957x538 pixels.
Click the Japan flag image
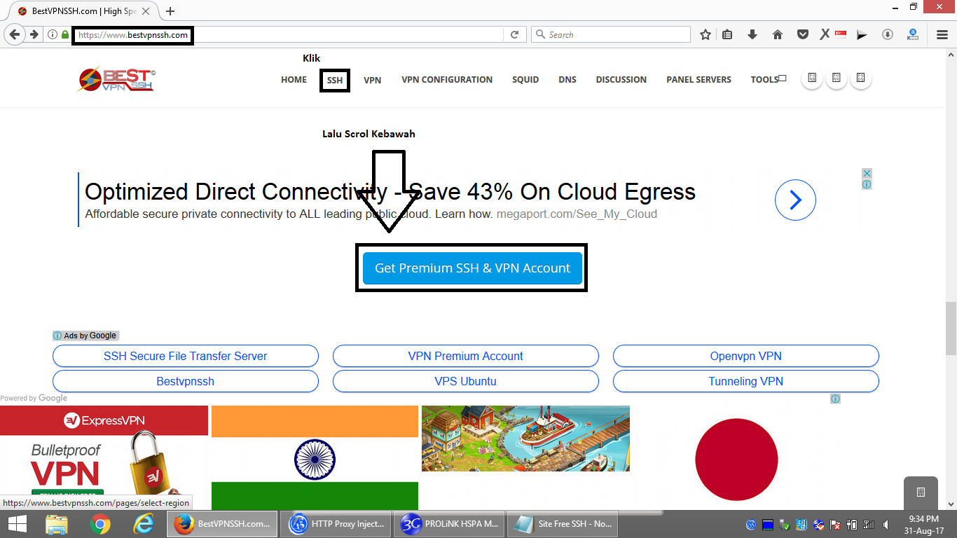pos(736,459)
